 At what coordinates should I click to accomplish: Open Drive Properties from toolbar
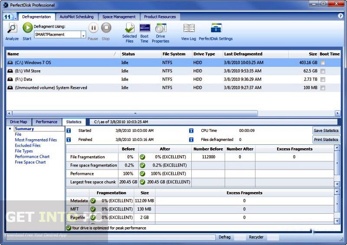click(x=160, y=28)
